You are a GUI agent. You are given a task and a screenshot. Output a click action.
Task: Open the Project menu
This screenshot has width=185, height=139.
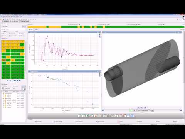(8, 17)
